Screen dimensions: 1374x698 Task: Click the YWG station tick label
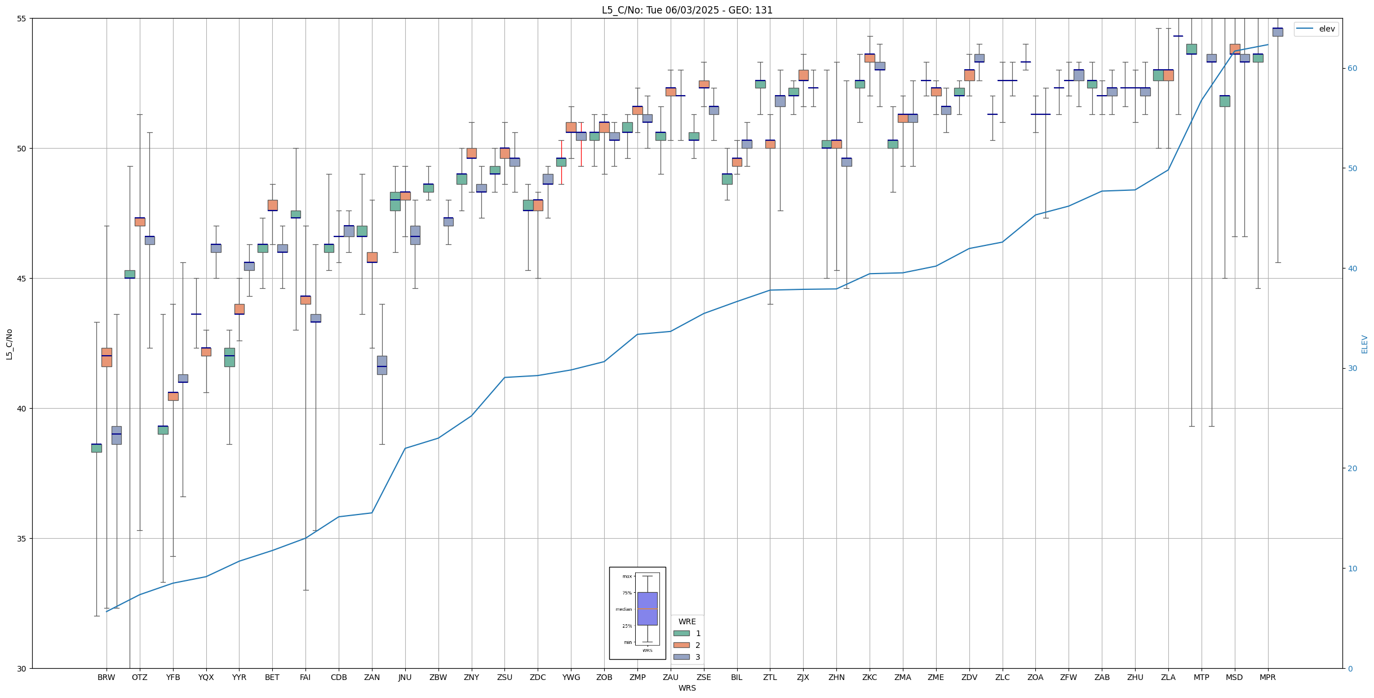point(571,677)
